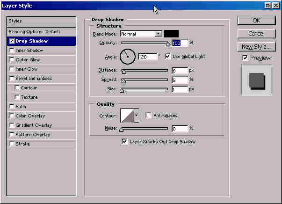282x204 pixels.
Task: Select Blending Options: Default
Action: point(41,31)
